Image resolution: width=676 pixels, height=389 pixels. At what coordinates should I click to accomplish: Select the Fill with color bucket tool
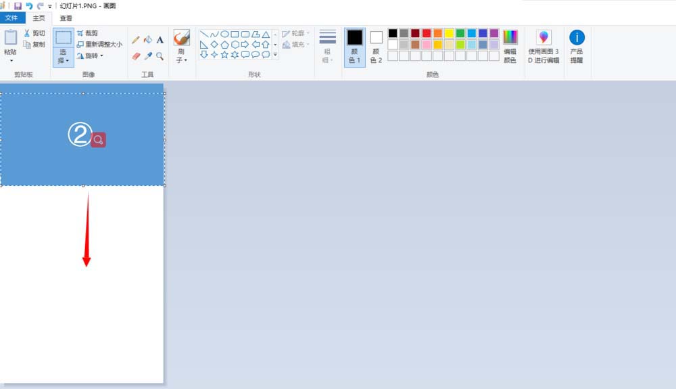pyautogui.click(x=148, y=40)
